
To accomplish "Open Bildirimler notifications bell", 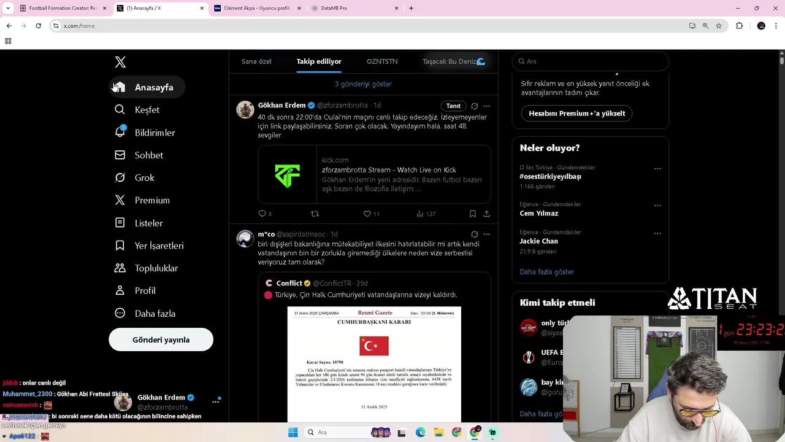I will [x=145, y=133].
